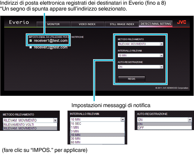Image resolution: width=194 pixels, height=155 pixels.
Task: Select 15 SEC interval option
Action: coord(97,123)
